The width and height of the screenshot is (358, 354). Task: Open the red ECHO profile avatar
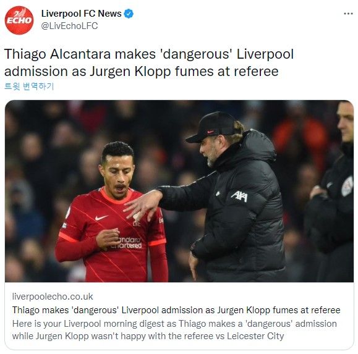tap(19, 20)
